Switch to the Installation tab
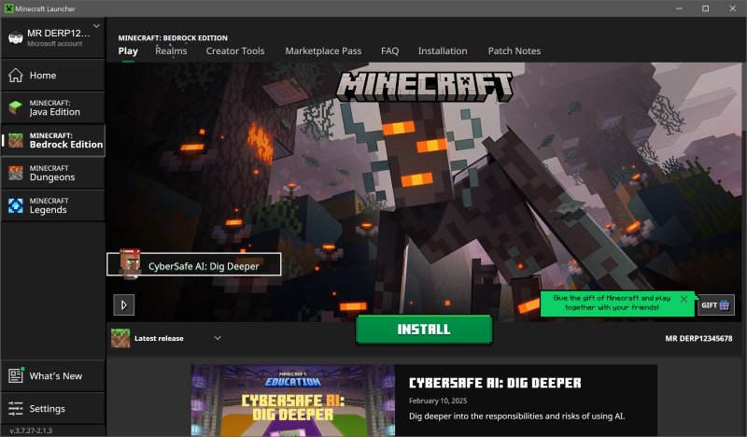 click(443, 51)
